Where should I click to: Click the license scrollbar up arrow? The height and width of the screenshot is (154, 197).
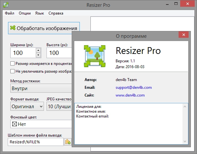(x=185, y=107)
